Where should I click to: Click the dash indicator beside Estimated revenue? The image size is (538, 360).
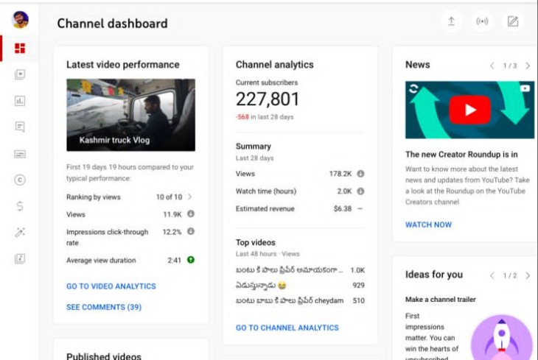[x=360, y=208]
